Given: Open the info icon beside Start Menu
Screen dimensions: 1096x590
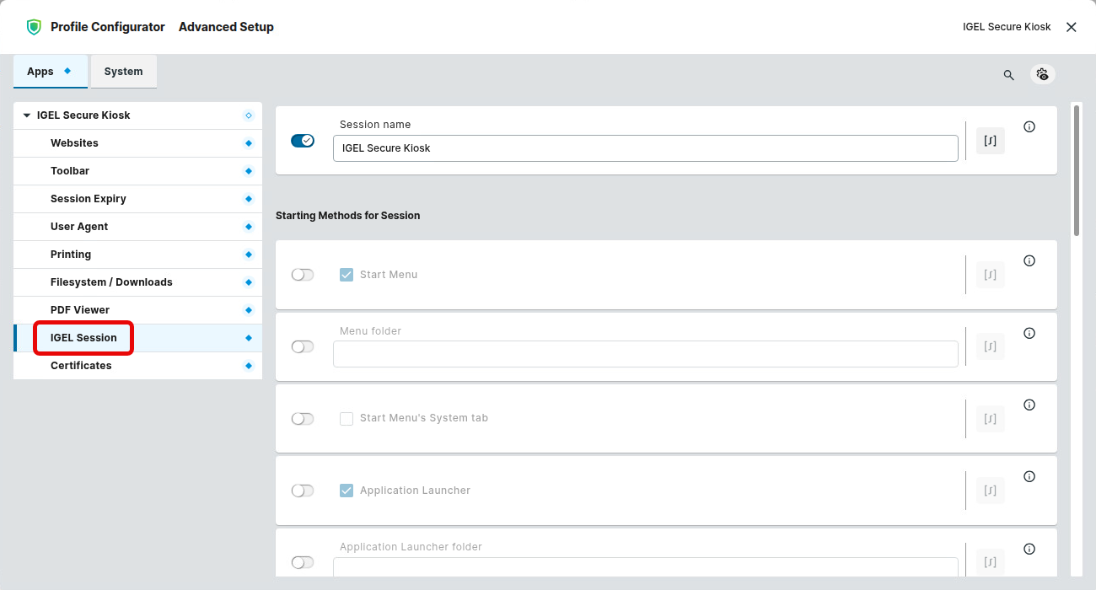Looking at the screenshot, I should [x=1029, y=261].
